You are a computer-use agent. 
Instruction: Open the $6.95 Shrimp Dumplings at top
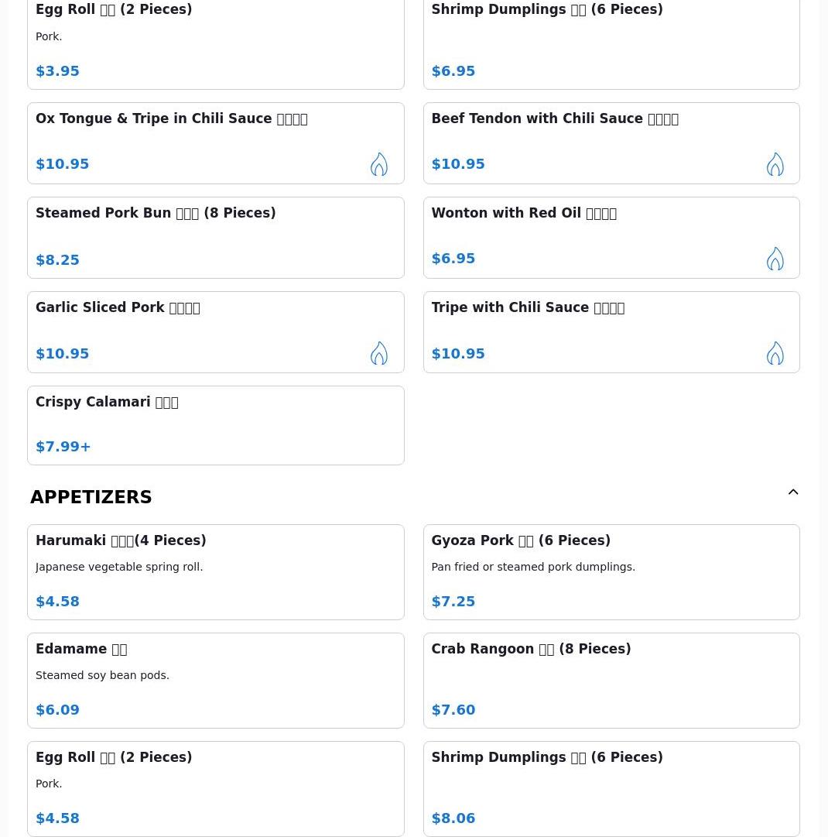(611, 43)
